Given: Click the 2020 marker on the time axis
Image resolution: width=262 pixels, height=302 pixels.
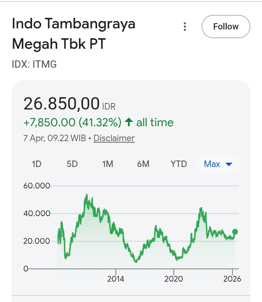Looking at the screenshot, I should (x=174, y=279).
